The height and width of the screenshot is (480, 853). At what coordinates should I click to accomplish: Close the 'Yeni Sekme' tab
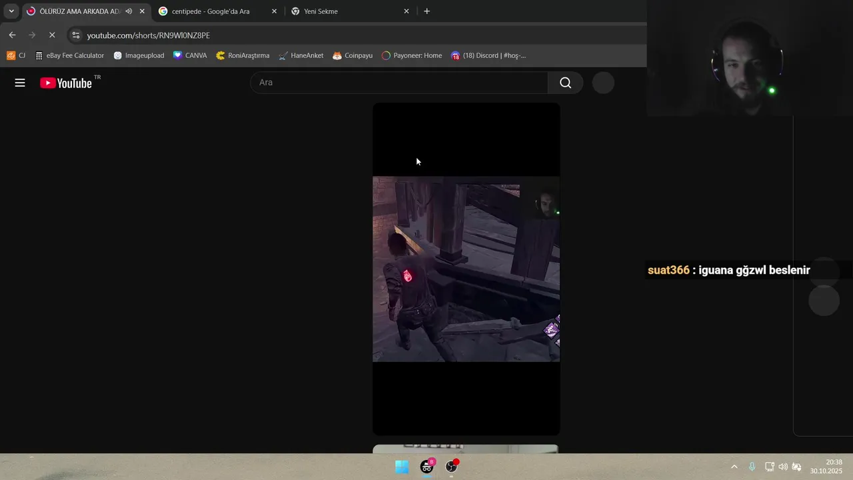click(407, 11)
